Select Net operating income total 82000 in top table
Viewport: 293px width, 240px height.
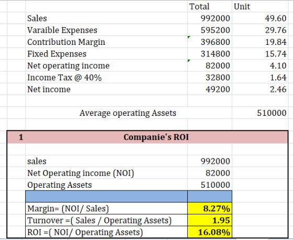(210, 66)
